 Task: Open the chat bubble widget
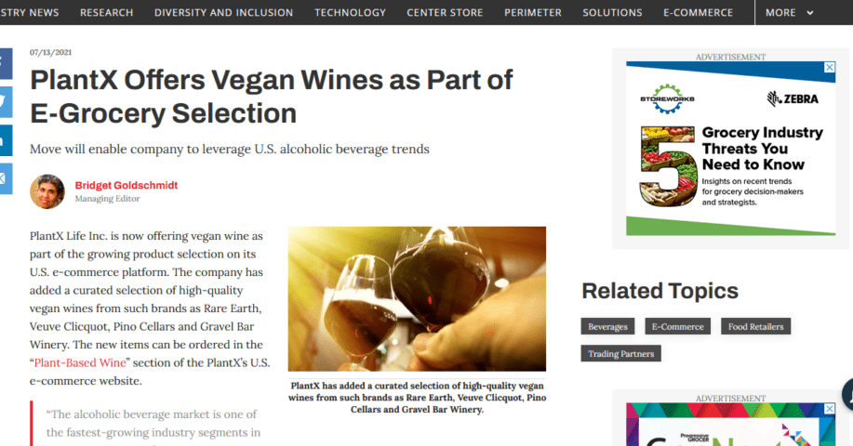pyautogui.click(x=847, y=394)
